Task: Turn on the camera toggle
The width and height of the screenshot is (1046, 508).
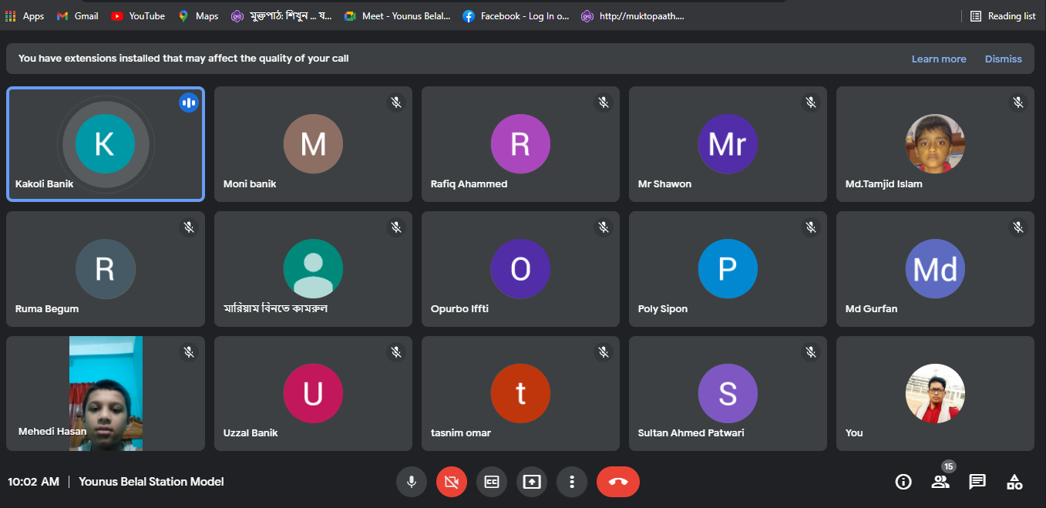Action: pos(452,482)
